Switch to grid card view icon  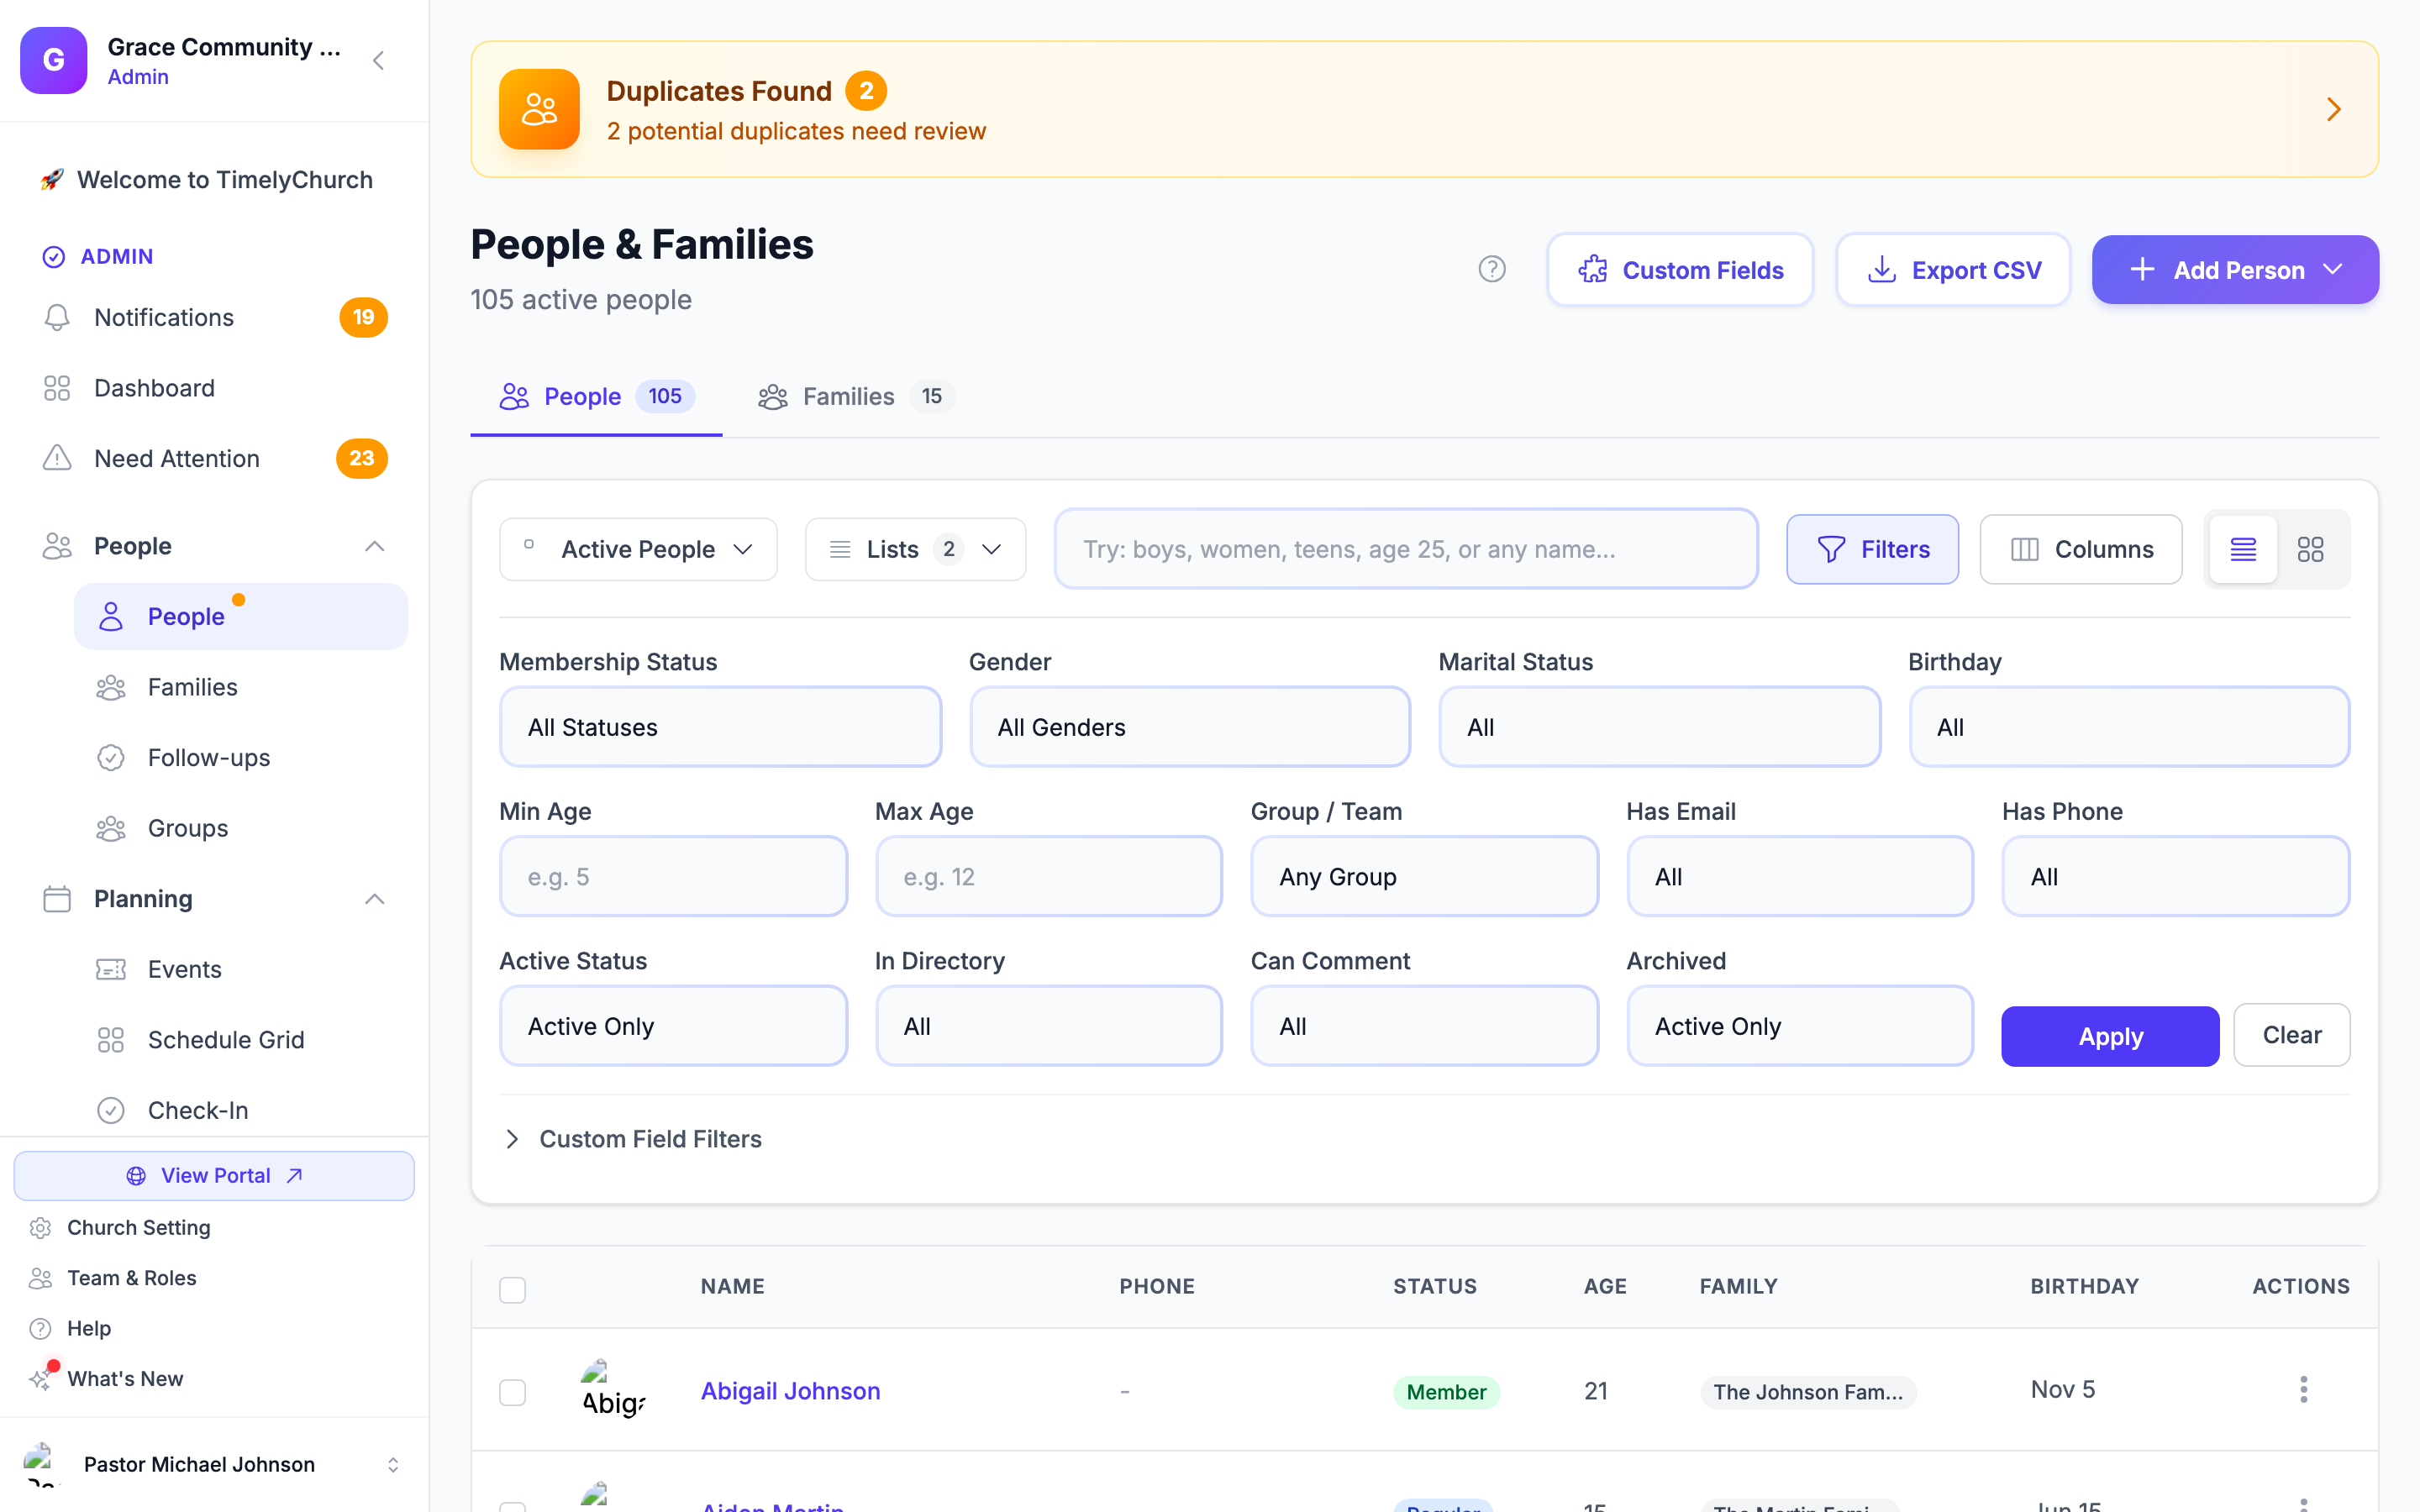[x=2310, y=549]
